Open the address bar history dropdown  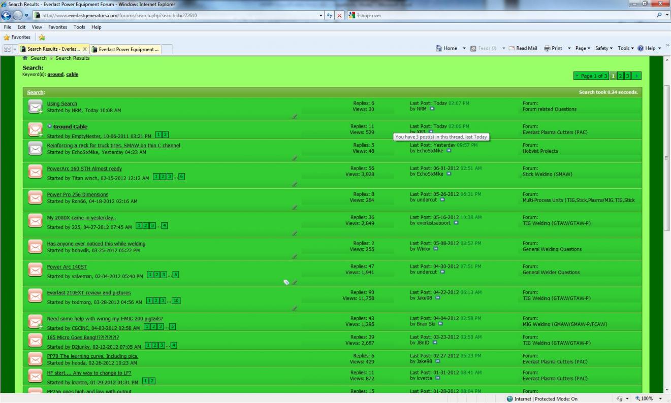322,15
